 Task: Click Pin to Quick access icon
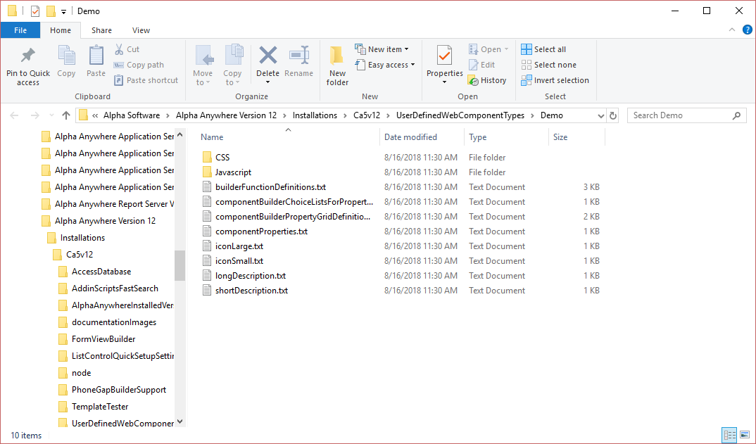tap(28, 56)
